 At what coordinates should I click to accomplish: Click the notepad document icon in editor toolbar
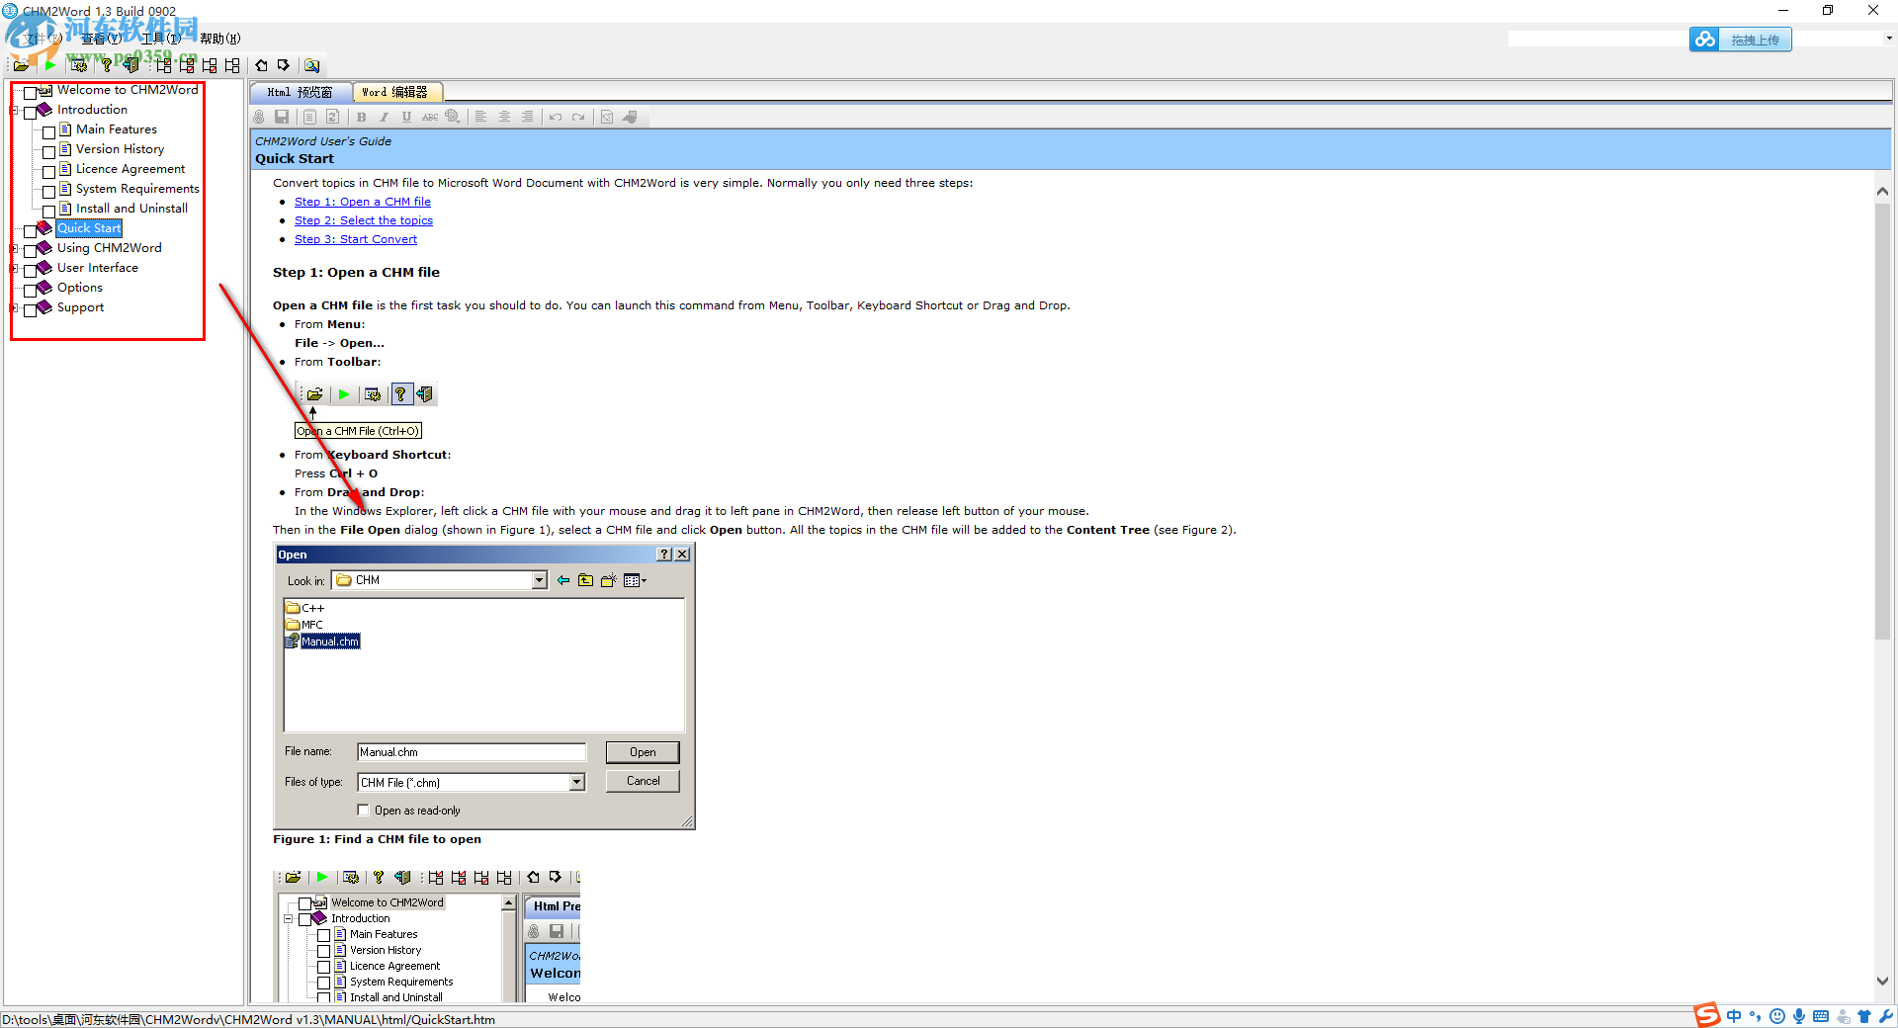pos(309,117)
